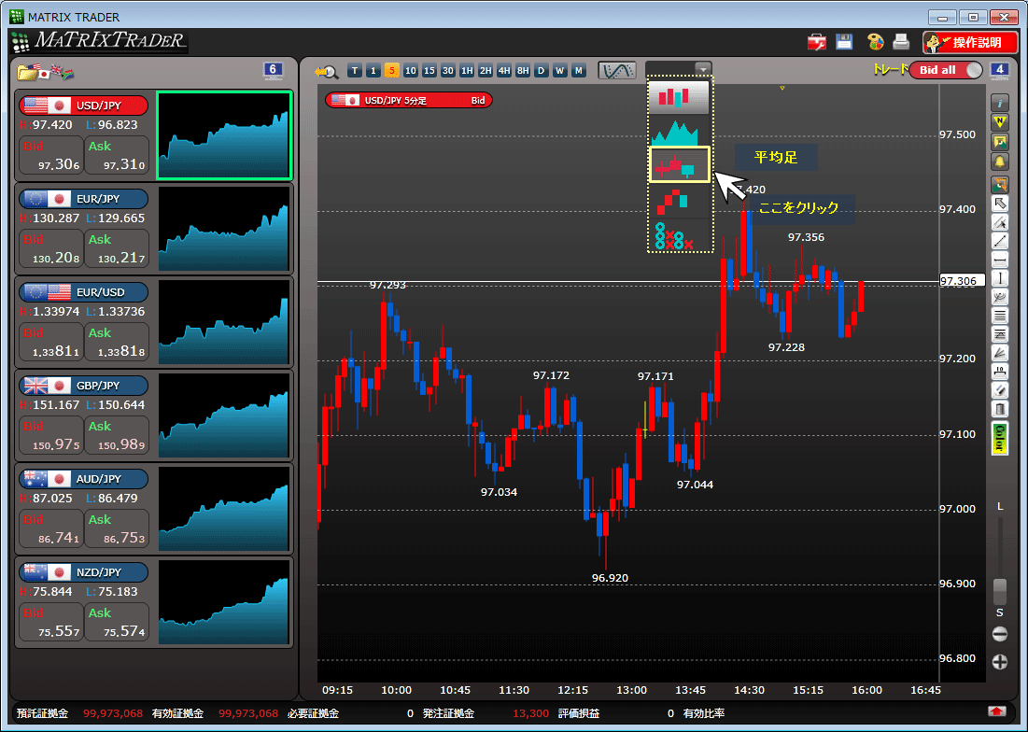The width and height of the screenshot is (1028, 732).
Task: Switch timeframe to D (daily)
Action: point(541,71)
